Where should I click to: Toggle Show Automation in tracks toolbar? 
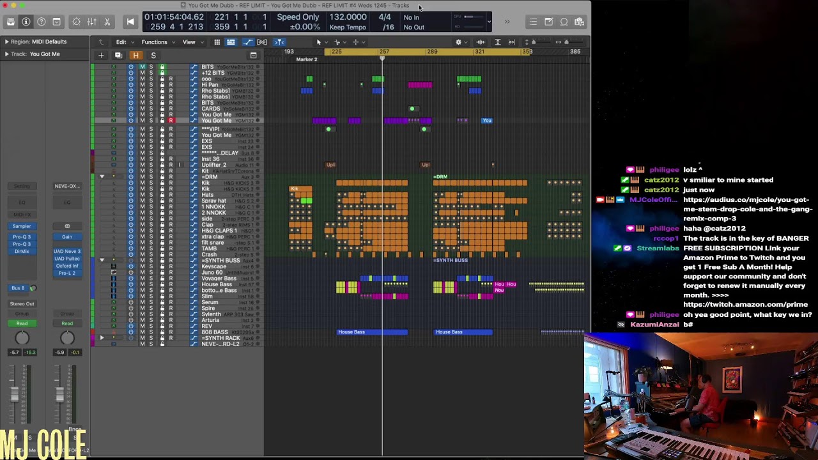pyautogui.click(x=248, y=42)
